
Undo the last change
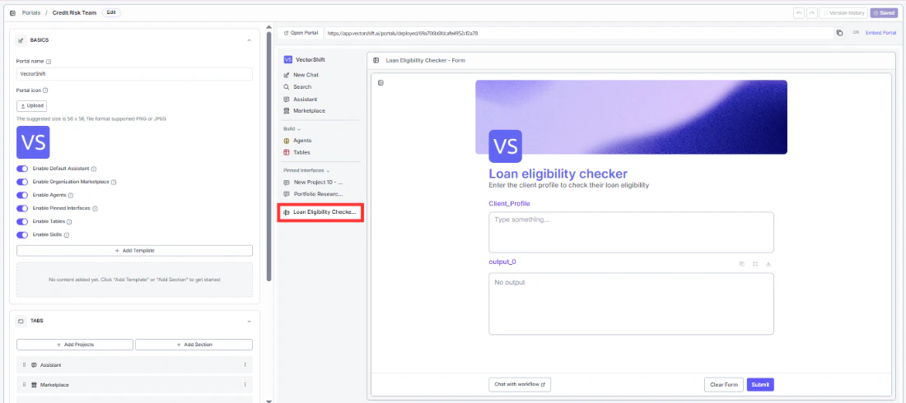pyautogui.click(x=799, y=12)
